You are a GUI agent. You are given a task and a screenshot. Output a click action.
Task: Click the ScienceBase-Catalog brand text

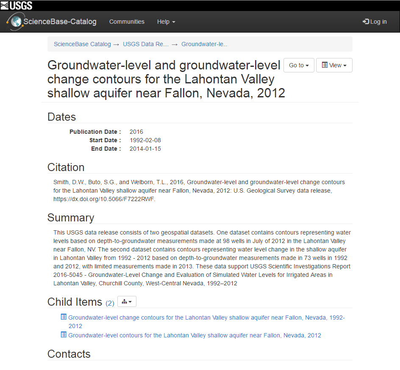coord(60,21)
